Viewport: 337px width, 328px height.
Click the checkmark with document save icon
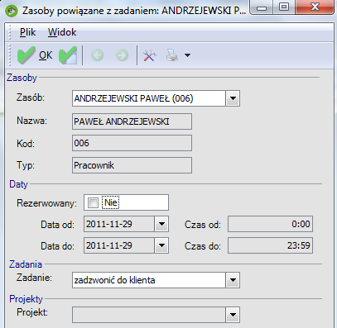(68, 55)
